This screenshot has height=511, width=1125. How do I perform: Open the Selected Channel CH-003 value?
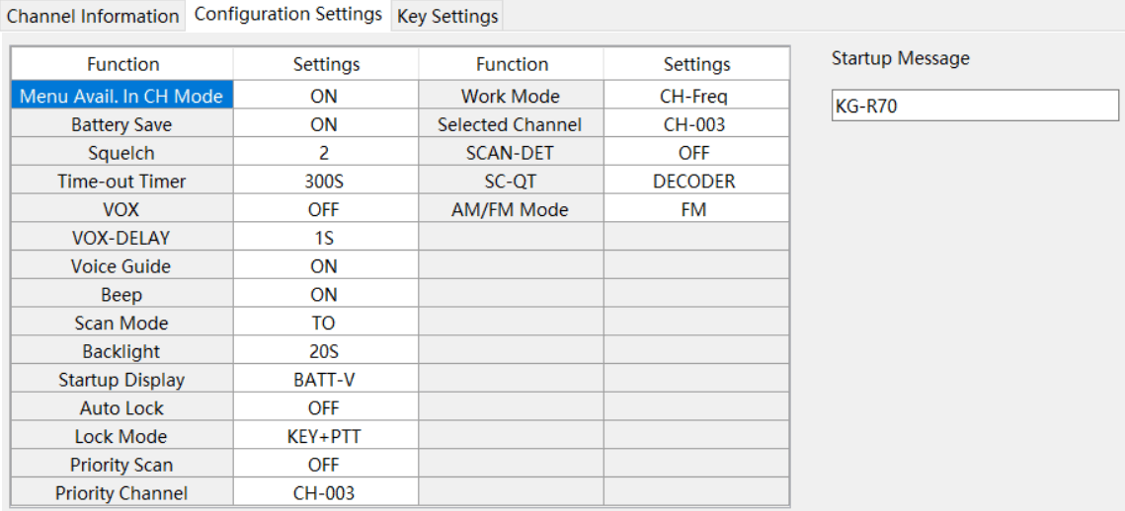click(x=695, y=124)
